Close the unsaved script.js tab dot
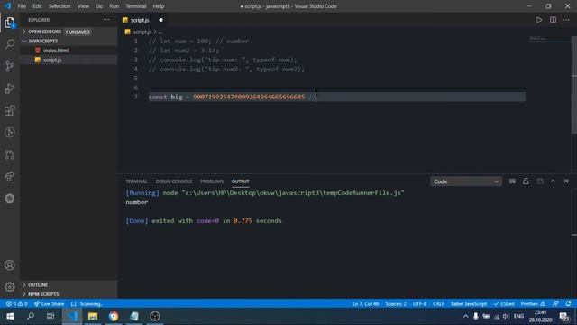 pyautogui.click(x=160, y=20)
